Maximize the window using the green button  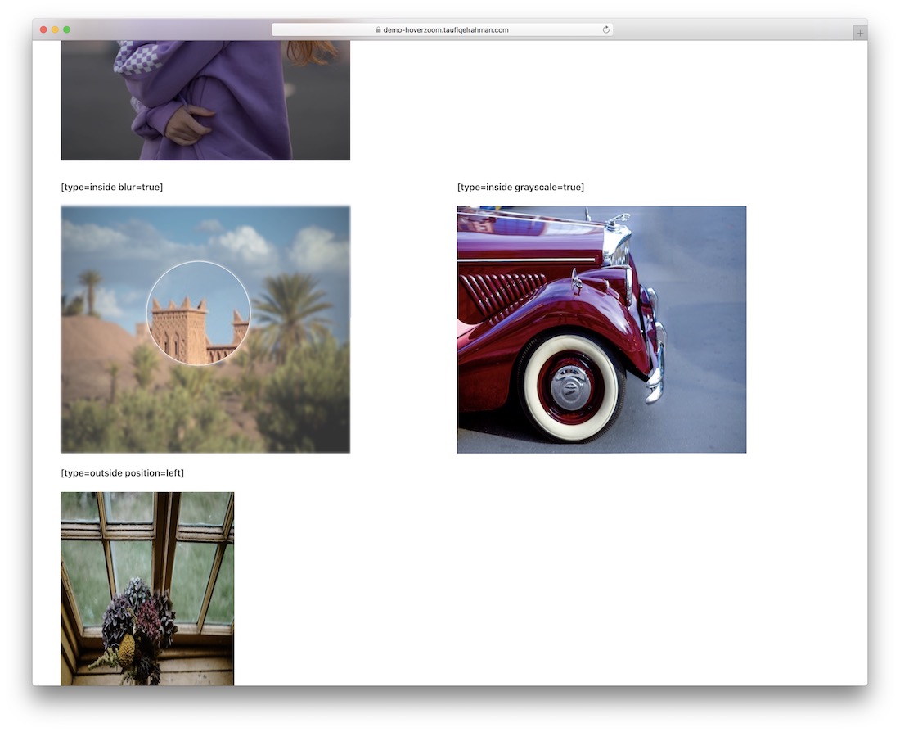66,29
